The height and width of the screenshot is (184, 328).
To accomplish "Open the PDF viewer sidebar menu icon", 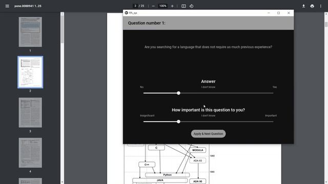I will point(7,6).
